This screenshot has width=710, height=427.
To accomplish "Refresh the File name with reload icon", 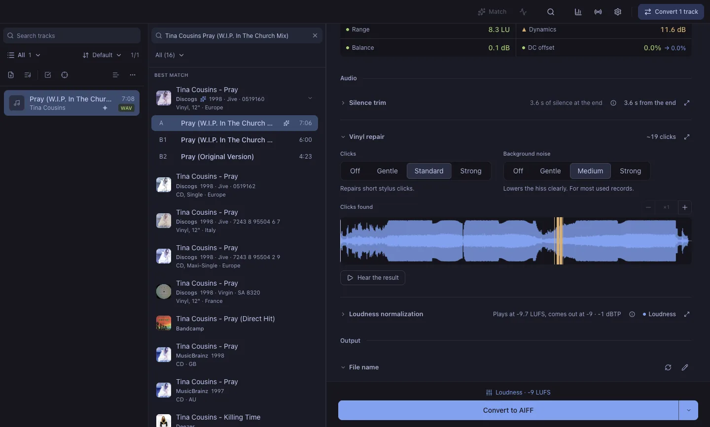I will coord(668,367).
